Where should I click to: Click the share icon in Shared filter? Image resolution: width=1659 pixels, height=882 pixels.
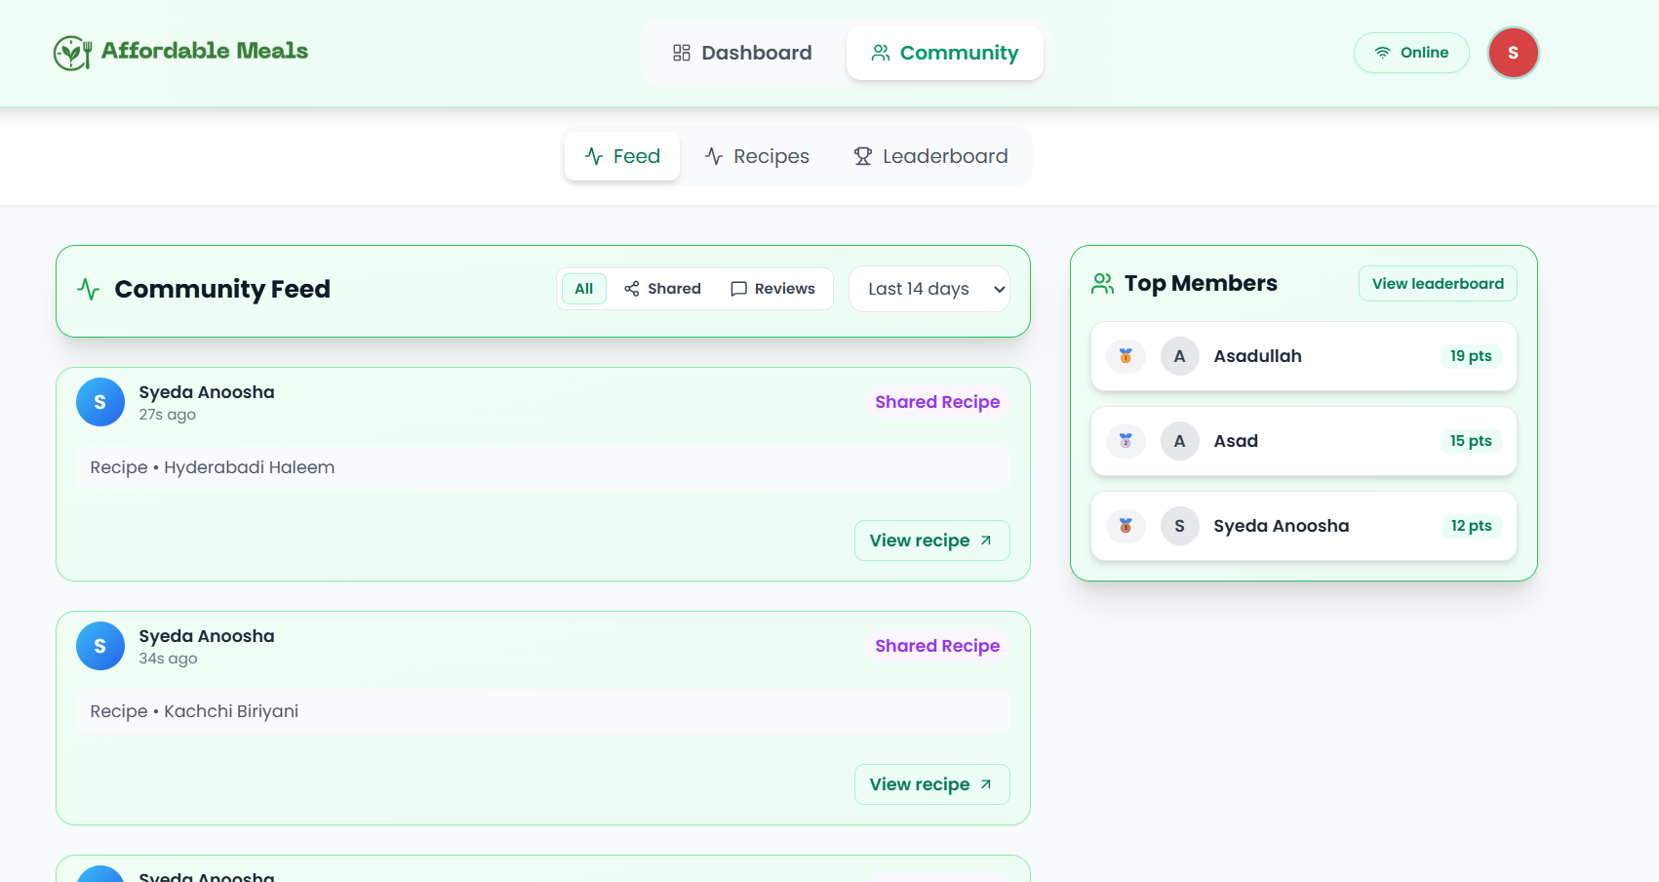[x=632, y=289]
